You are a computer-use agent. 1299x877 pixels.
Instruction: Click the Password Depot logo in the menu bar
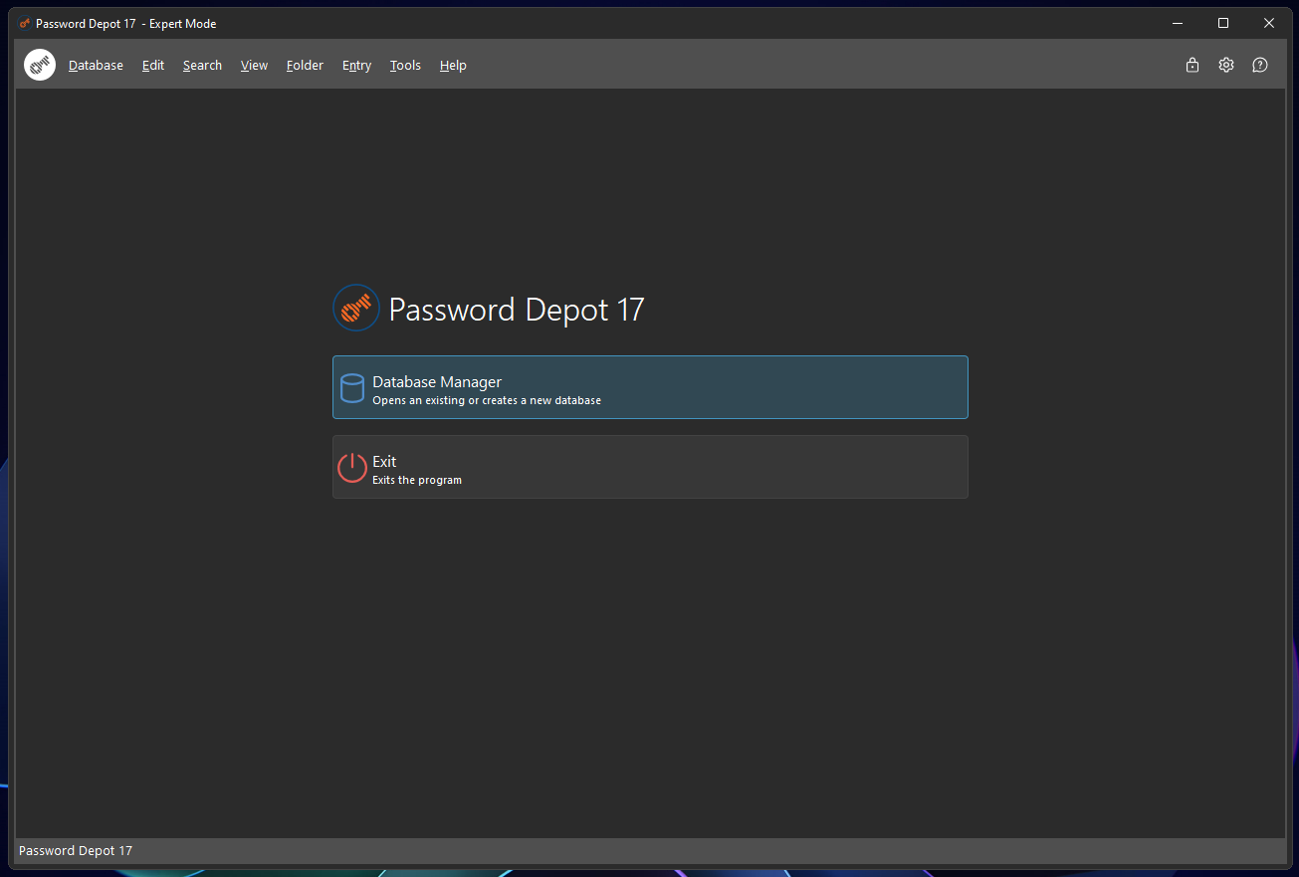40,65
